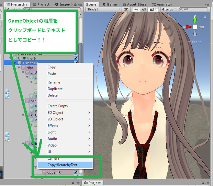The height and width of the screenshot is (186, 213).
Task: Switch to the upper Project tab
Action: click(41, 4)
